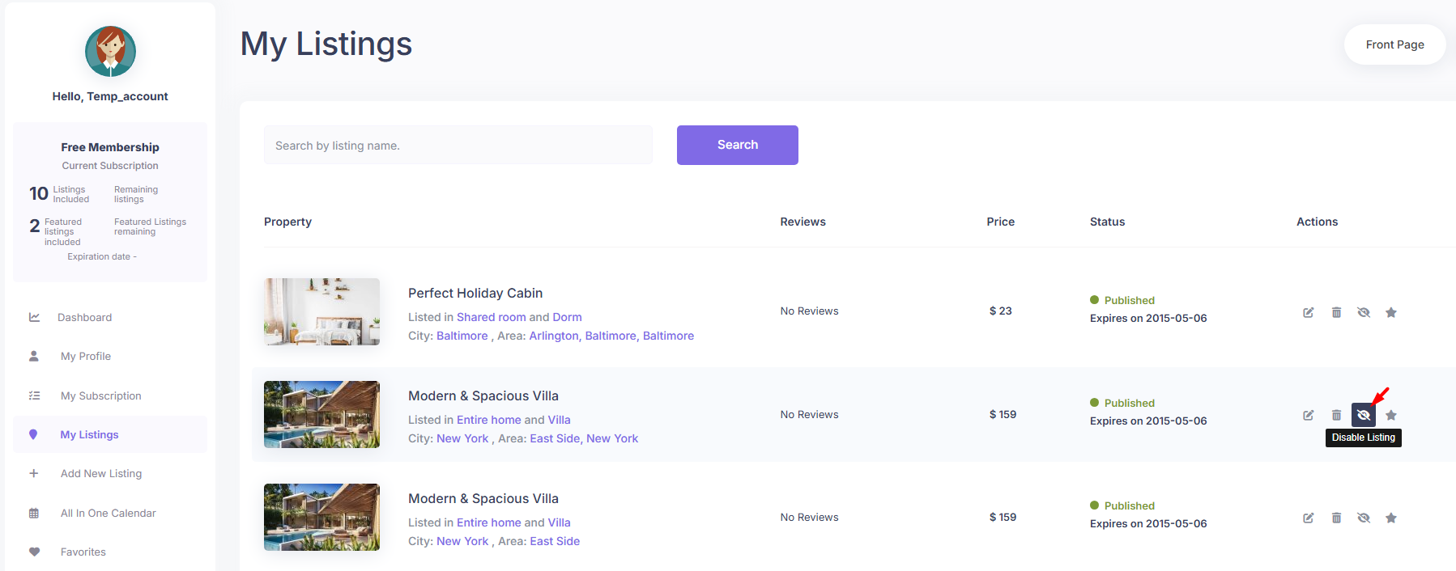Focus the search by listing name field
Viewport: 1456px width, 571px height.
458,146
